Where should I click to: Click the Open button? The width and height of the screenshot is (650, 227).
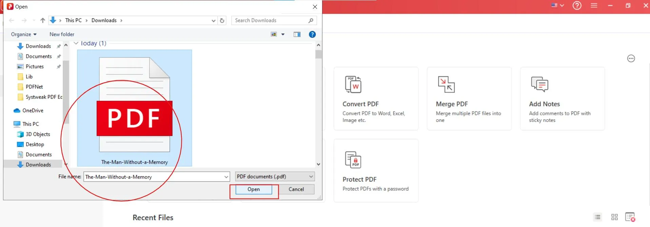click(254, 189)
